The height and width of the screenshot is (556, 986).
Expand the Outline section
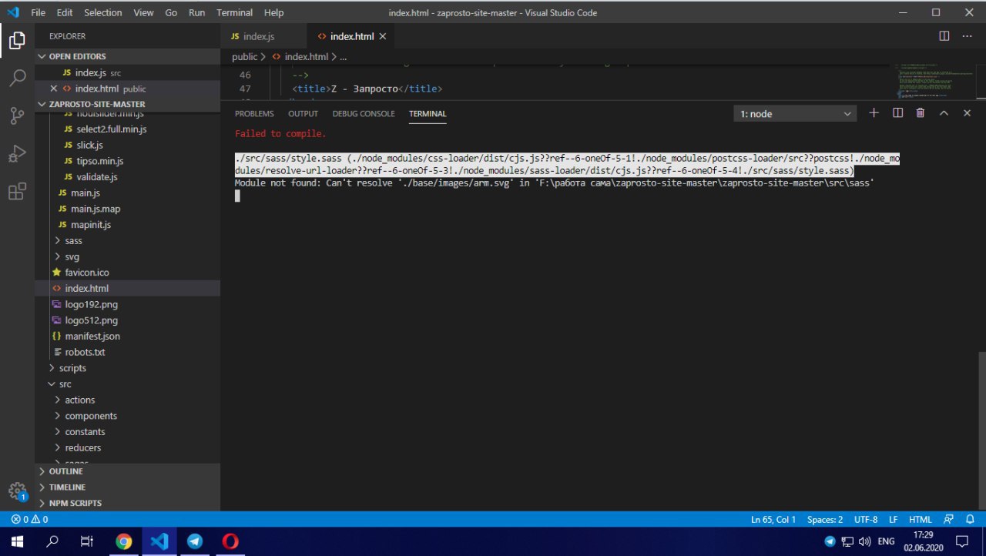[x=127, y=471]
